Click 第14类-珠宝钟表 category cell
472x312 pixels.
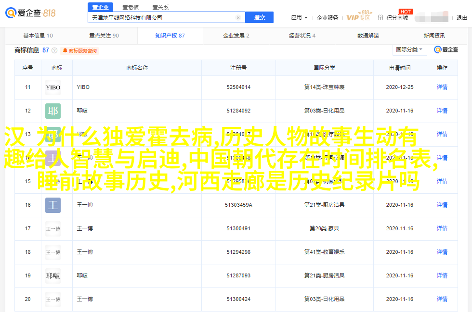[324, 87]
